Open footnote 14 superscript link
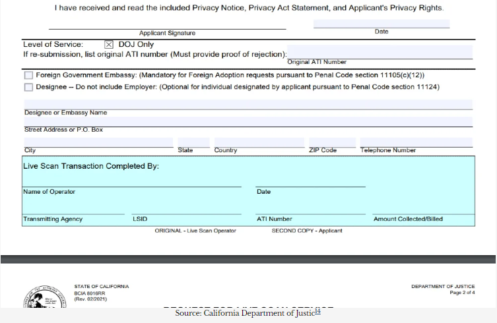497x323 pixels. pyautogui.click(x=317, y=311)
